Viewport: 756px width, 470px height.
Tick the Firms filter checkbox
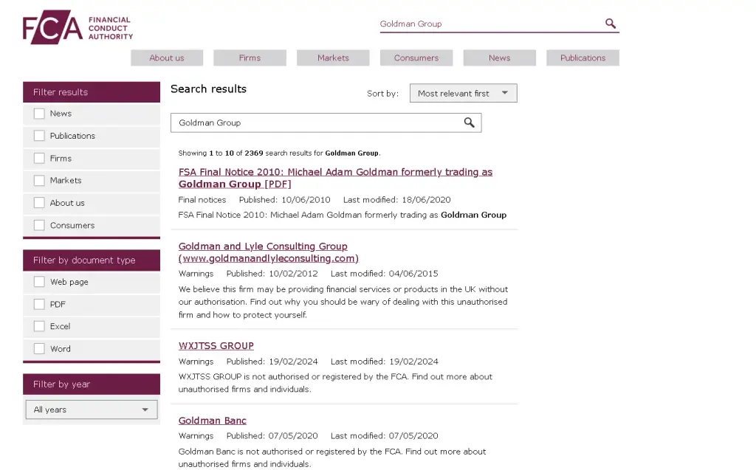(39, 158)
